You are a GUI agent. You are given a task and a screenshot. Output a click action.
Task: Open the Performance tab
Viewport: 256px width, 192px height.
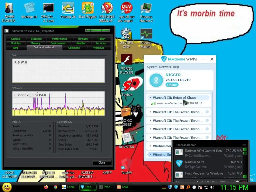point(59,39)
